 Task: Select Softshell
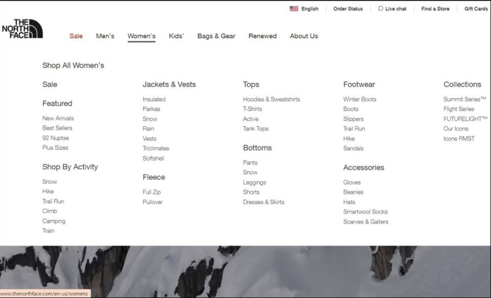point(153,158)
